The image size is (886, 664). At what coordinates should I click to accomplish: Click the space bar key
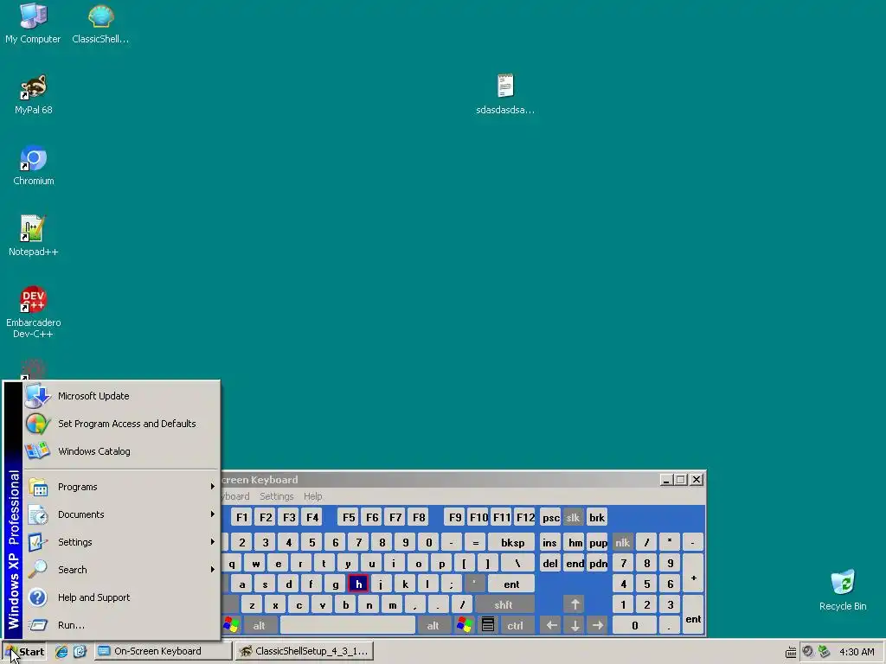point(348,626)
